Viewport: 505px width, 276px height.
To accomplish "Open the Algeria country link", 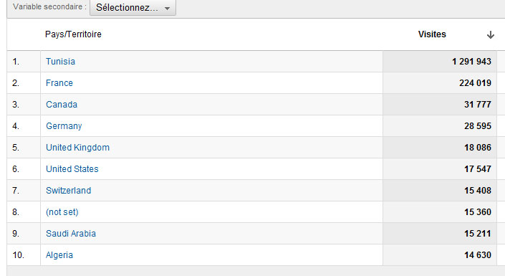I will (59, 255).
